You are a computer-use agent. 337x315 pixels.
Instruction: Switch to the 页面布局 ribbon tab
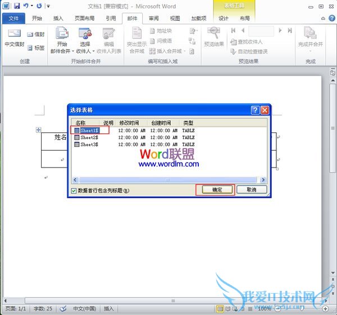[84, 18]
